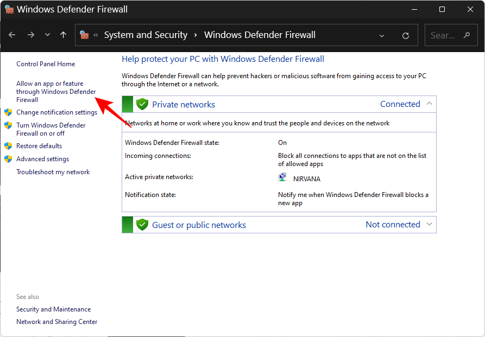Open the address bar dropdown

[x=382, y=35]
